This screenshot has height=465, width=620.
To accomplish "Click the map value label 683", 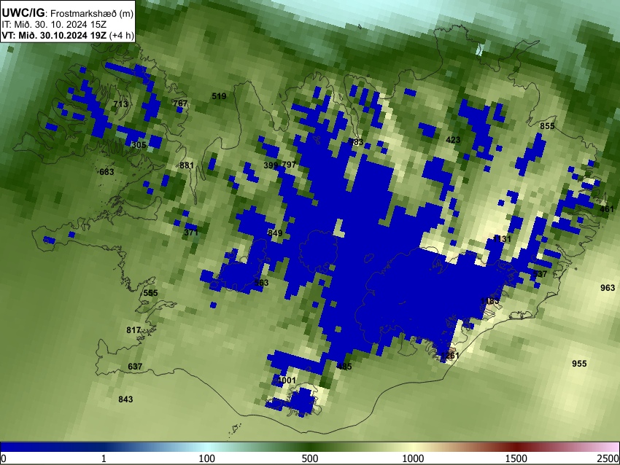I will [106, 172].
